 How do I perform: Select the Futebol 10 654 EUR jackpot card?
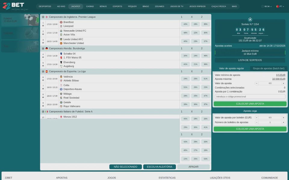coord(20,20)
